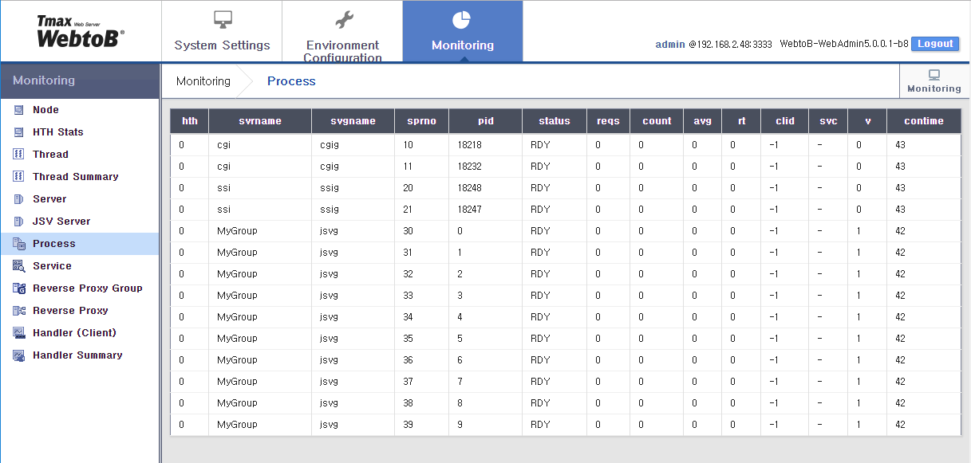Click the Tmax WebtoB logo

click(x=81, y=31)
